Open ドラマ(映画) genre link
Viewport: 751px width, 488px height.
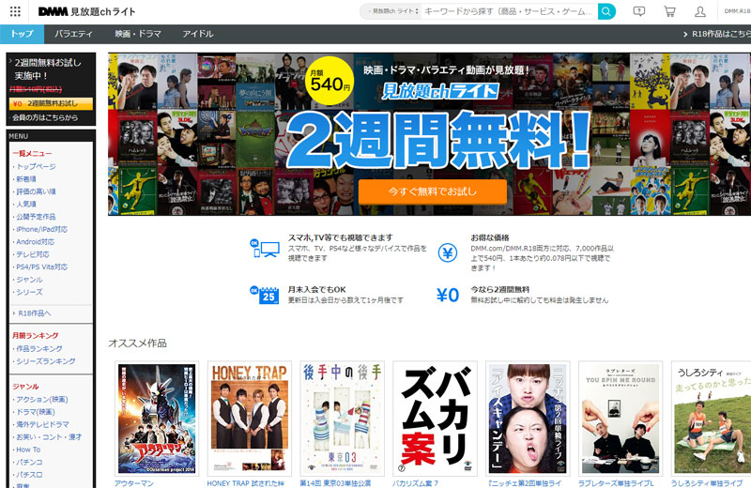(36, 412)
